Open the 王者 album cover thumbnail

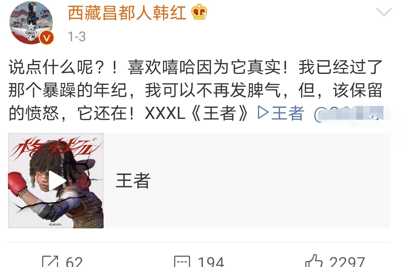click(56, 181)
